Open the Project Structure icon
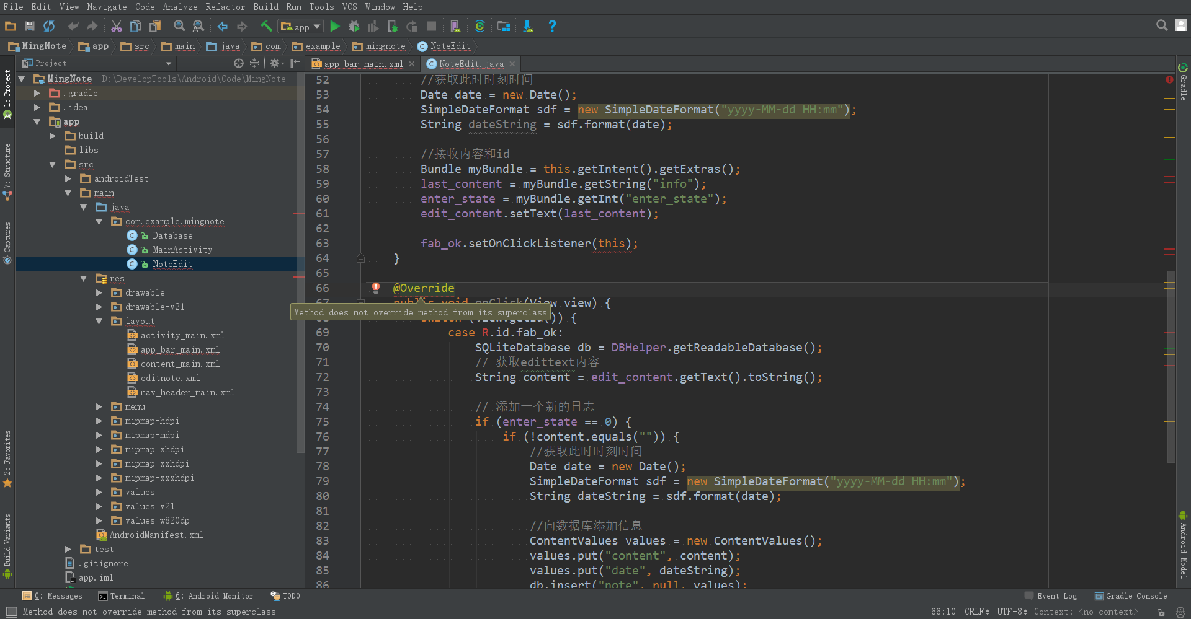 504,26
